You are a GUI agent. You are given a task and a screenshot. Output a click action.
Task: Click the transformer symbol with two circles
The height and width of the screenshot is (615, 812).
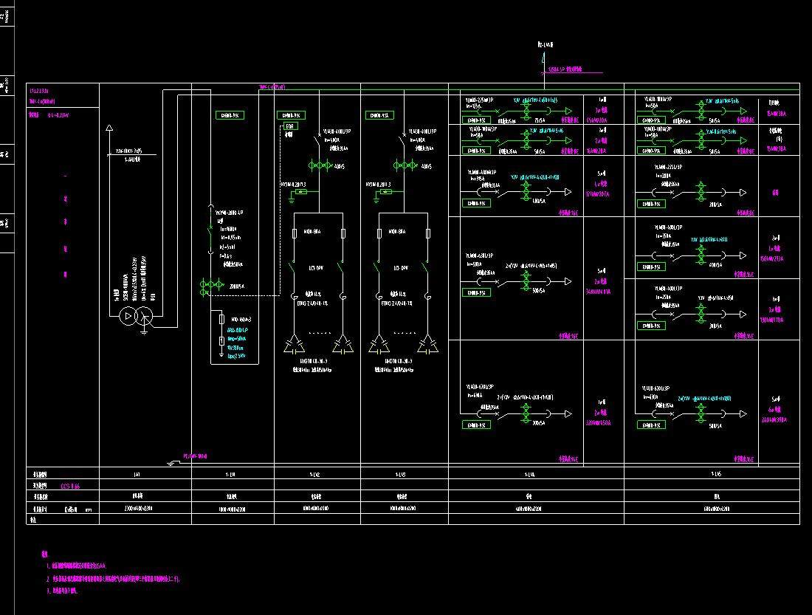tap(137, 317)
